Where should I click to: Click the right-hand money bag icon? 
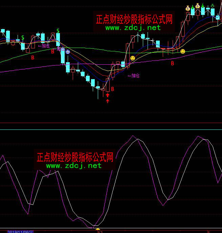197,6
